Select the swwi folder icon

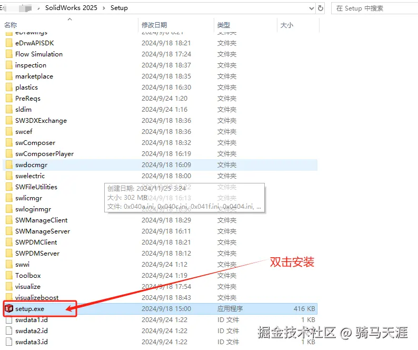click(x=9, y=265)
